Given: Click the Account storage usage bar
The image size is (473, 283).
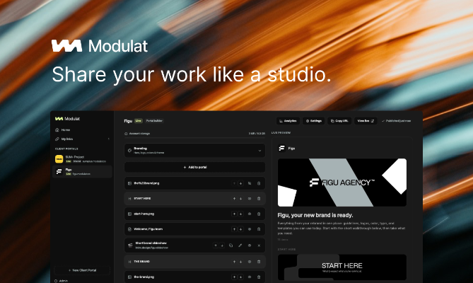Looking at the screenshot, I should [x=195, y=138].
